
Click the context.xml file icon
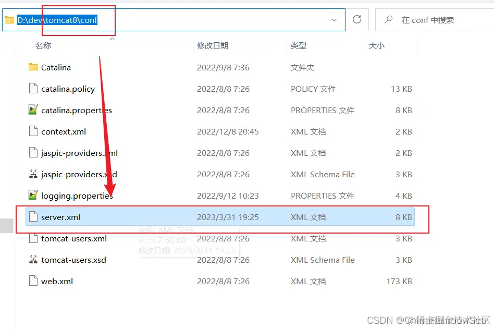(x=33, y=131)
